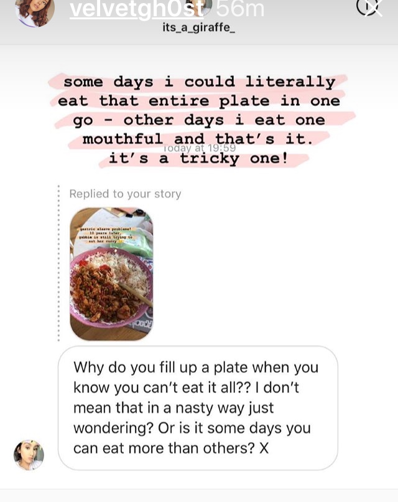
Task: Open velvetgh0st's profile picture
Action: (35, 11)
